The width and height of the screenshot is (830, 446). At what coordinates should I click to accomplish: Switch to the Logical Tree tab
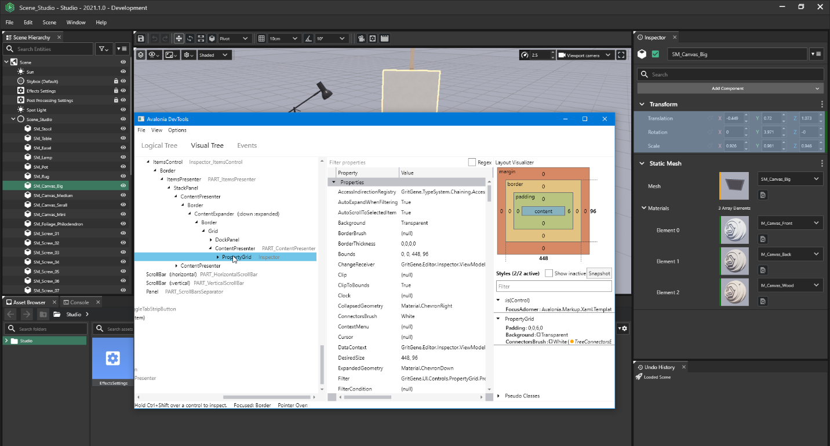(x=159, y=145)
